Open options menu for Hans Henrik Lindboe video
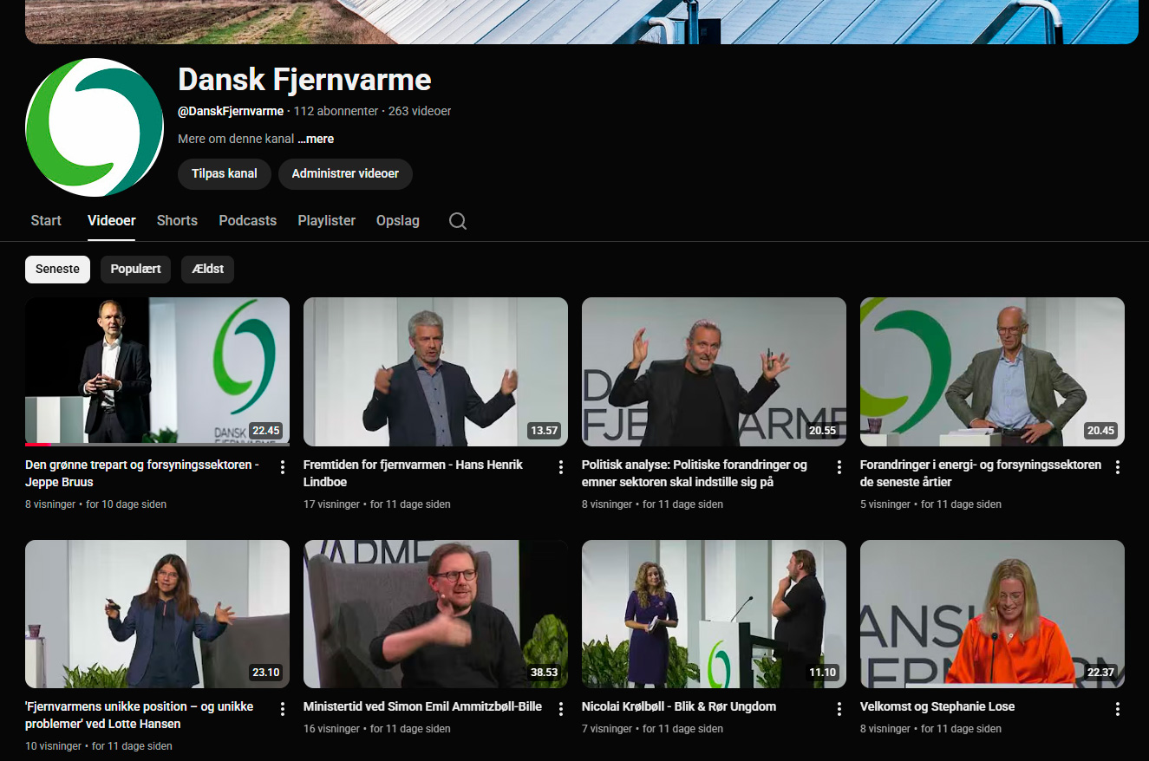Screen dimensions: 1149x761 (561, 467)
